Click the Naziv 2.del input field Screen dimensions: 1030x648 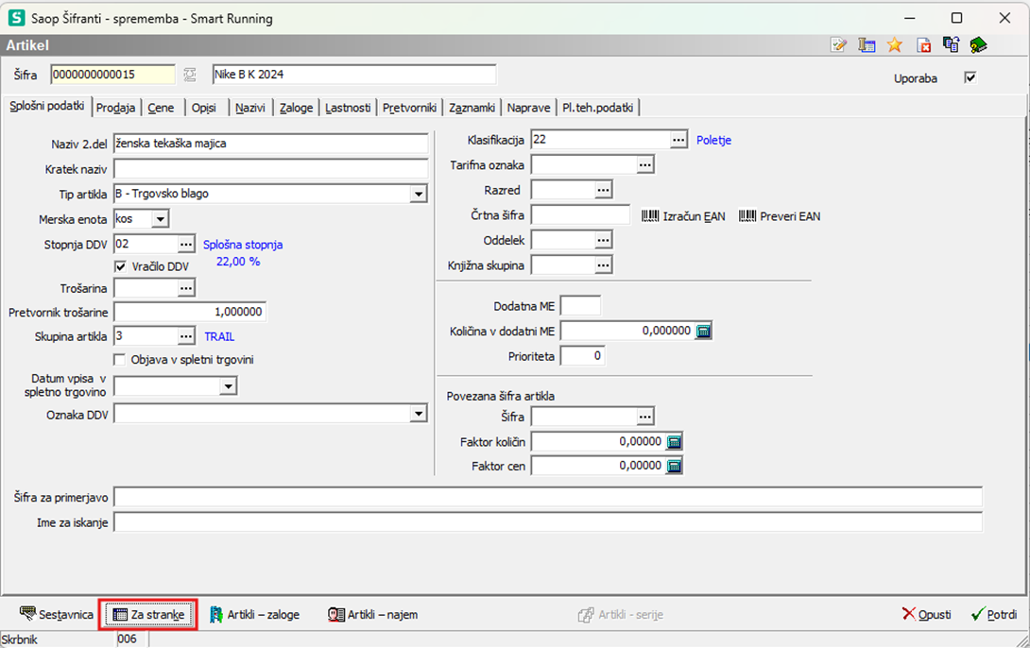tap(270, 144)
